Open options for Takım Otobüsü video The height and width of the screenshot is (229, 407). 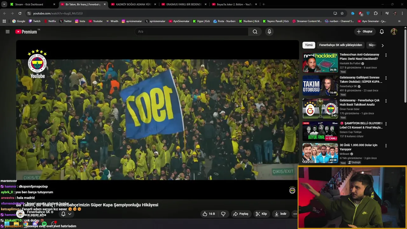coord(386,78)
